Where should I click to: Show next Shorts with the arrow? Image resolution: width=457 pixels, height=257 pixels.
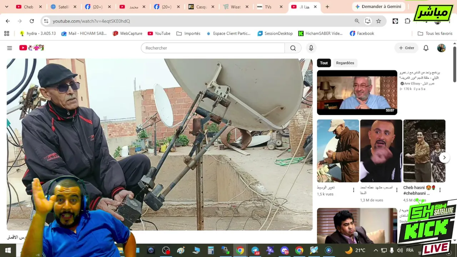tap(444, 157)
